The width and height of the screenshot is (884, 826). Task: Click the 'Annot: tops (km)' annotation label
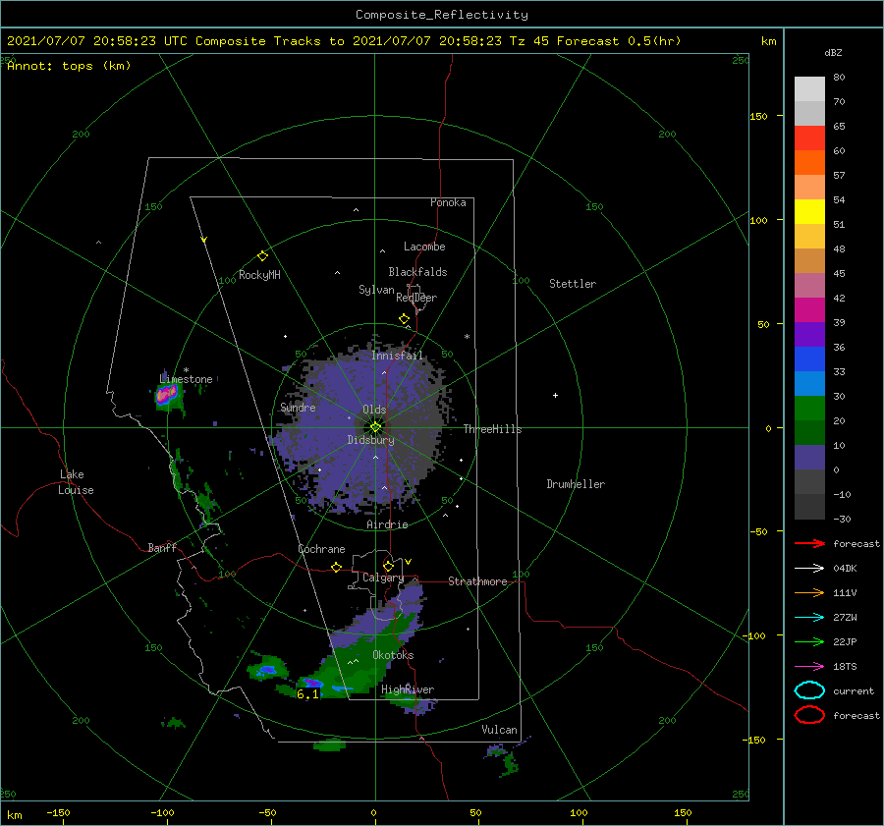pyautogui.click(x=69, y=66)
